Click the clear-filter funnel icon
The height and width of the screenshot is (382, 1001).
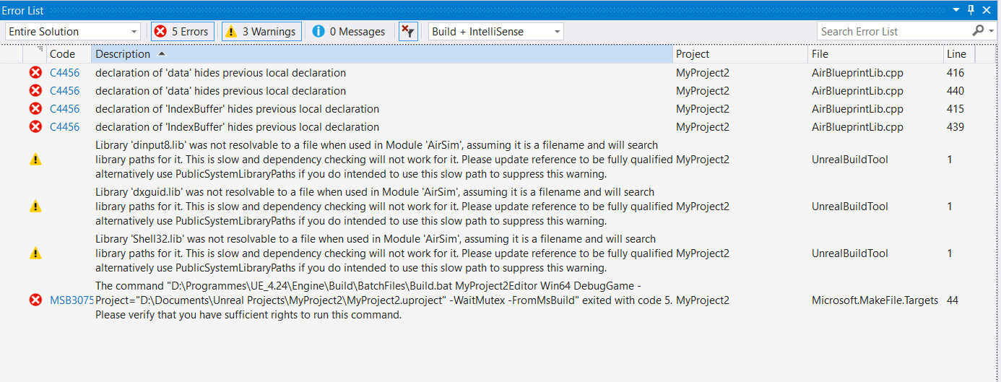[408, 32]
